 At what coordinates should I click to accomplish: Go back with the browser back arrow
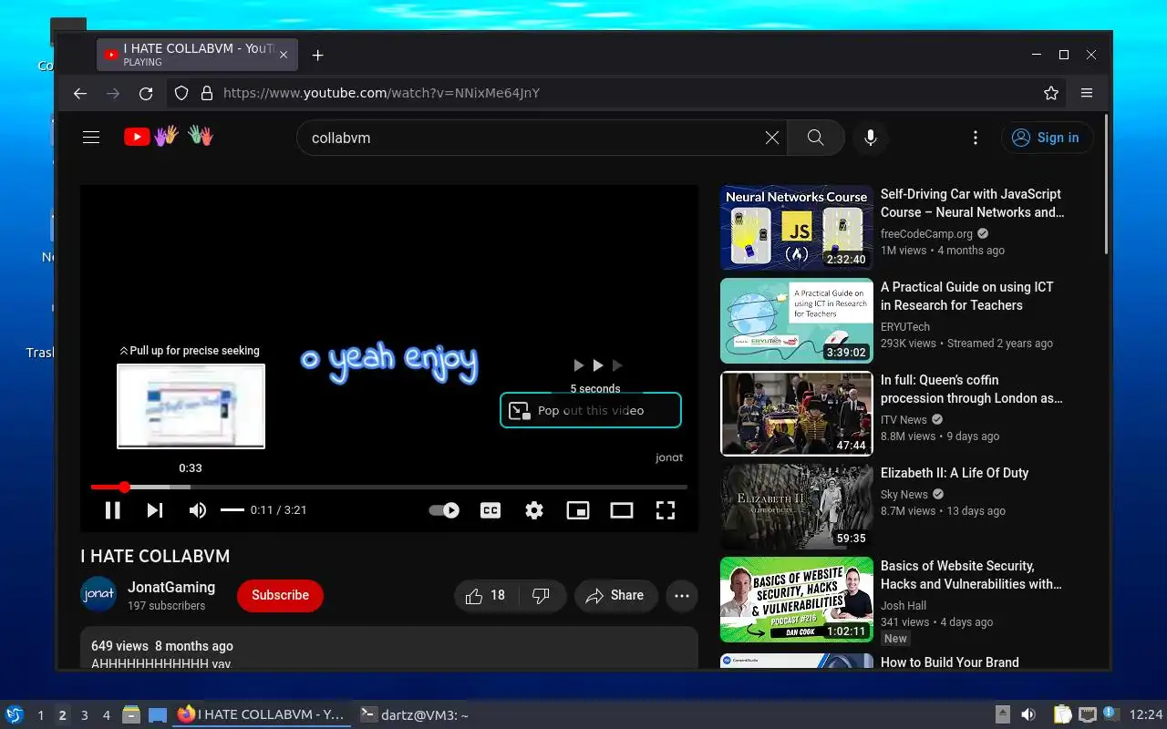pos(80,93)
